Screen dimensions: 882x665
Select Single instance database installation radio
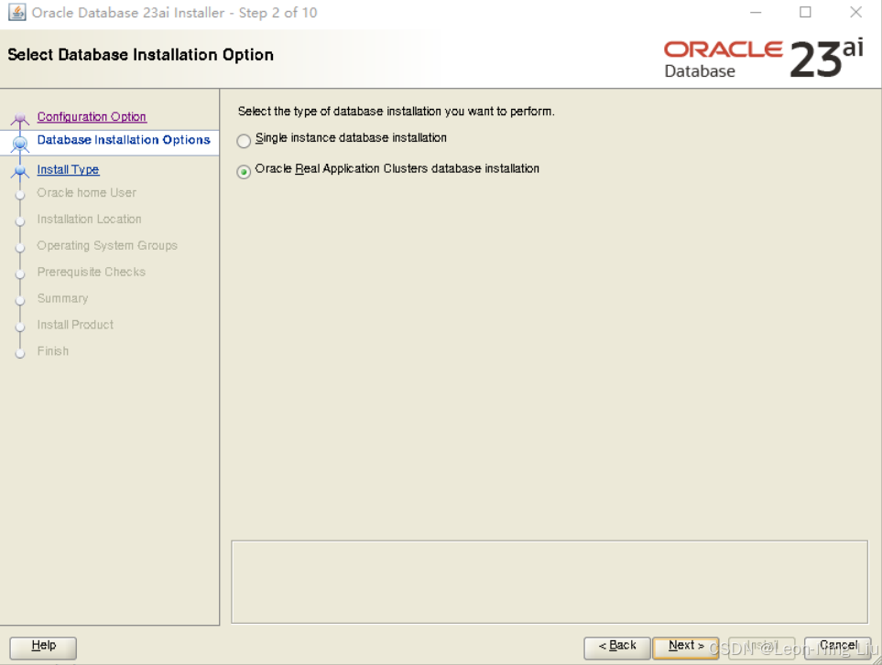point(244,141)
